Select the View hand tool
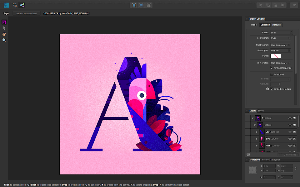The height and width of the screenshot is (187, 300). [x=4, y=34]
